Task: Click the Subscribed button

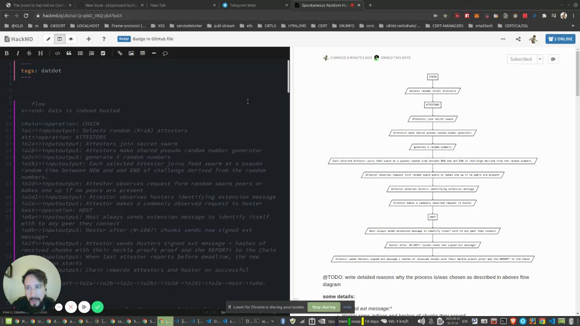Action: click(521, 59)
